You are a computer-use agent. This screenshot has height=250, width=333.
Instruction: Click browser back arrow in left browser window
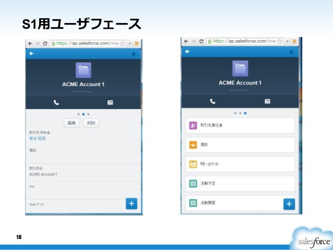tap(30, 43)
